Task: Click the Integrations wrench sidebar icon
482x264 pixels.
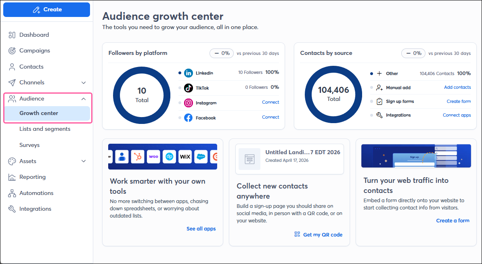Action: [x=12, y=209]
